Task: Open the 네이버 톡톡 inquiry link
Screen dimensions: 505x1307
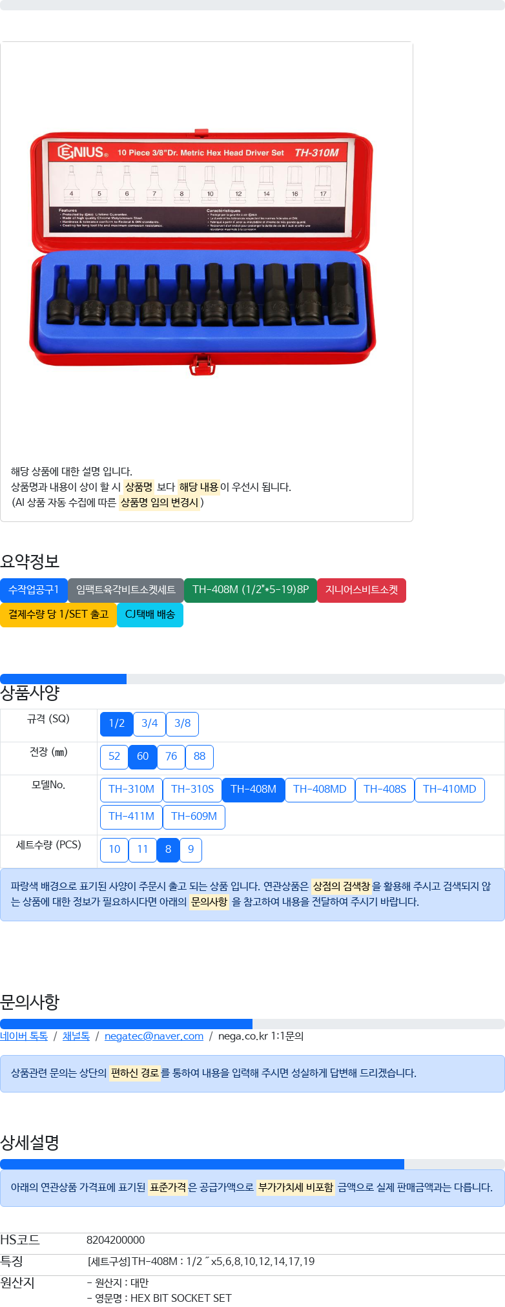Action: click(24, 1036)
